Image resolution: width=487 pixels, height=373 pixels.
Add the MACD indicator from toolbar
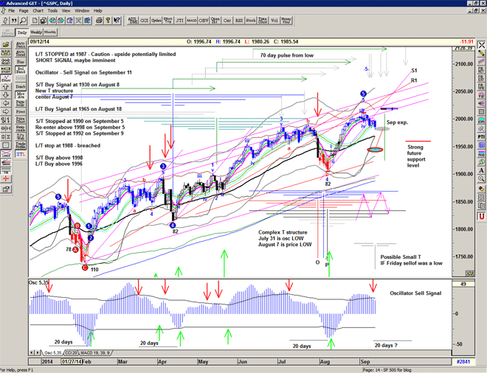pyautogui.click(x=190, y=20)
